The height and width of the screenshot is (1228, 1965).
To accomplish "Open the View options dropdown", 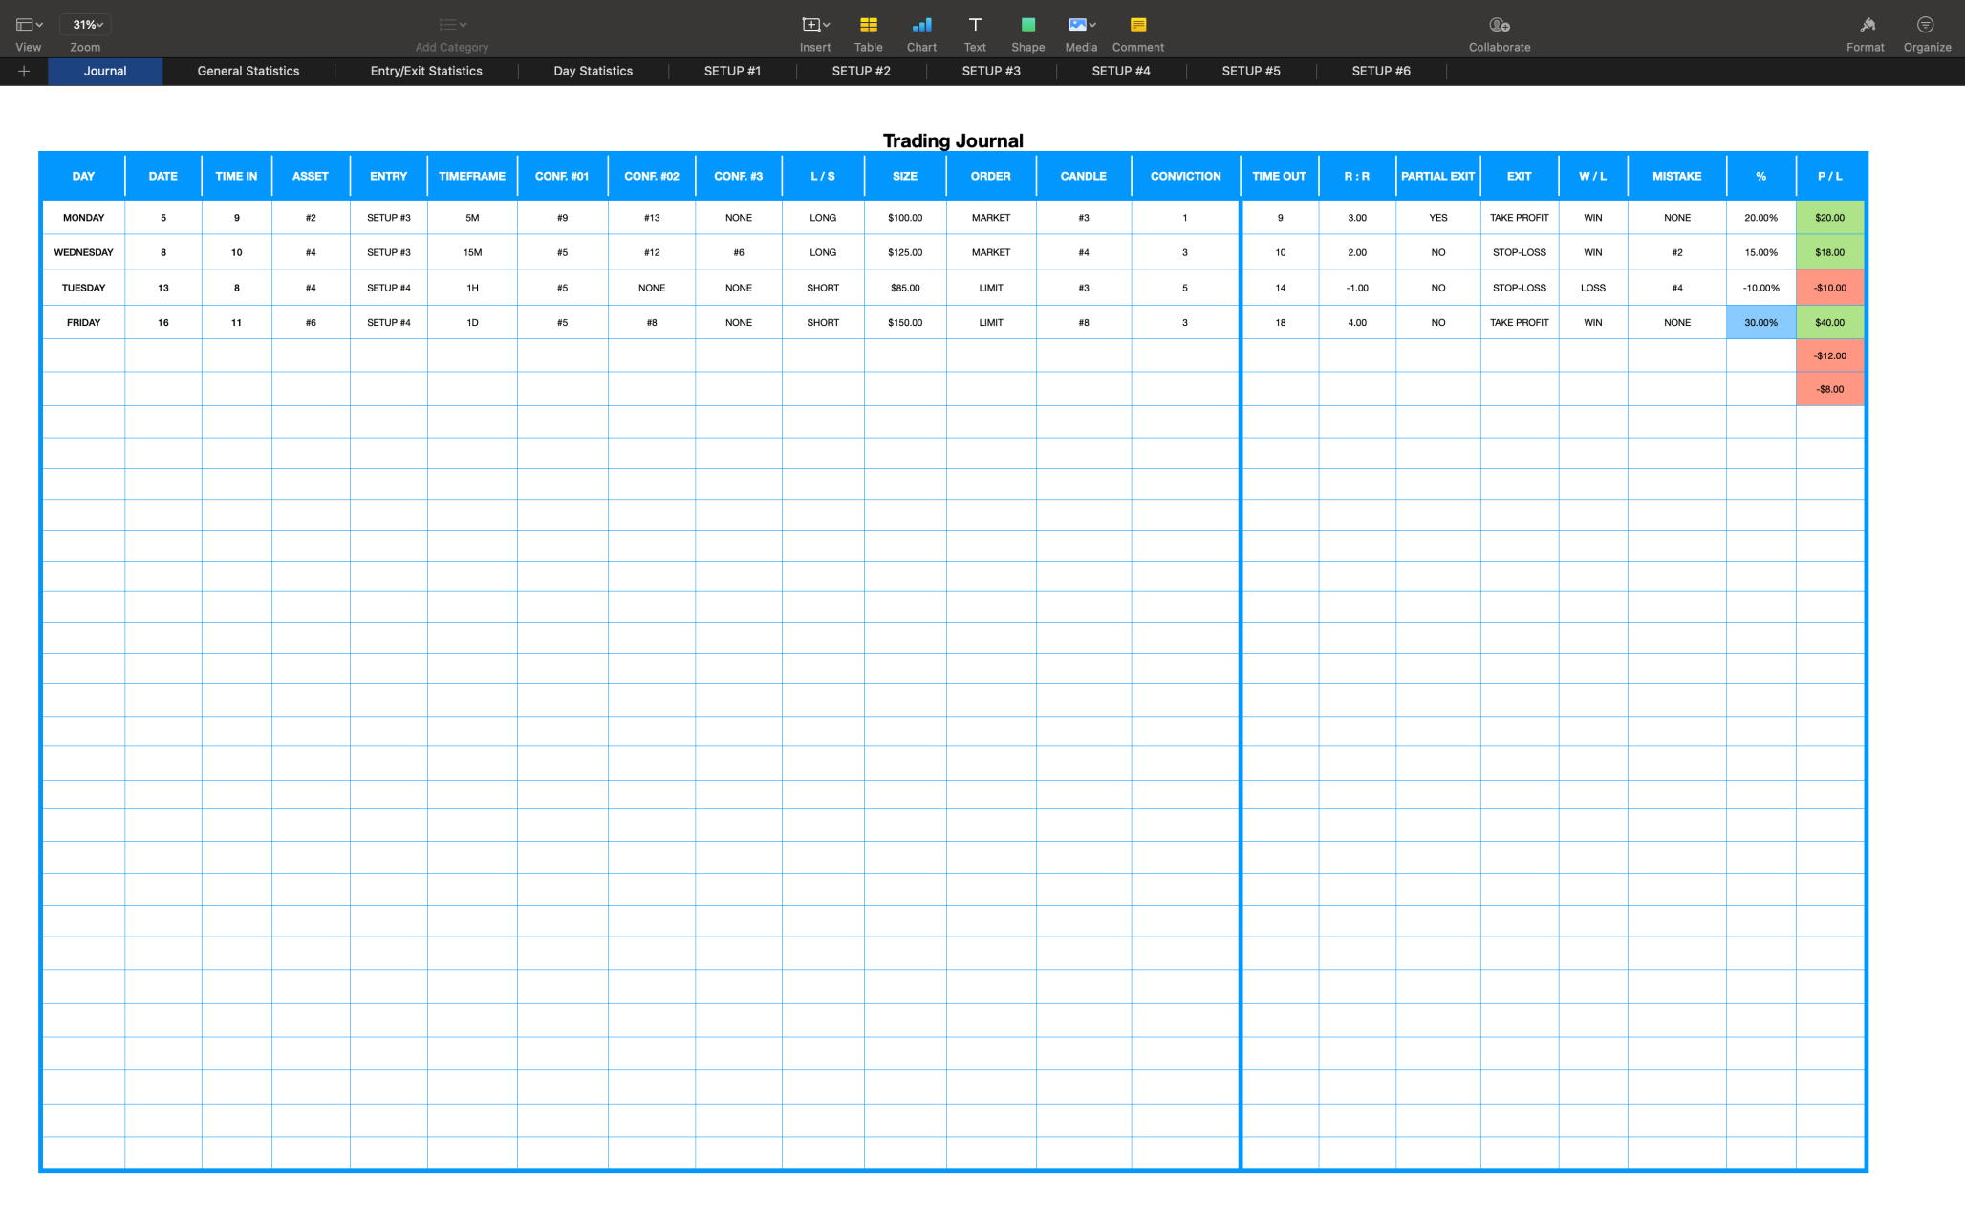I will pyautogui.click(x=29, y=26).
